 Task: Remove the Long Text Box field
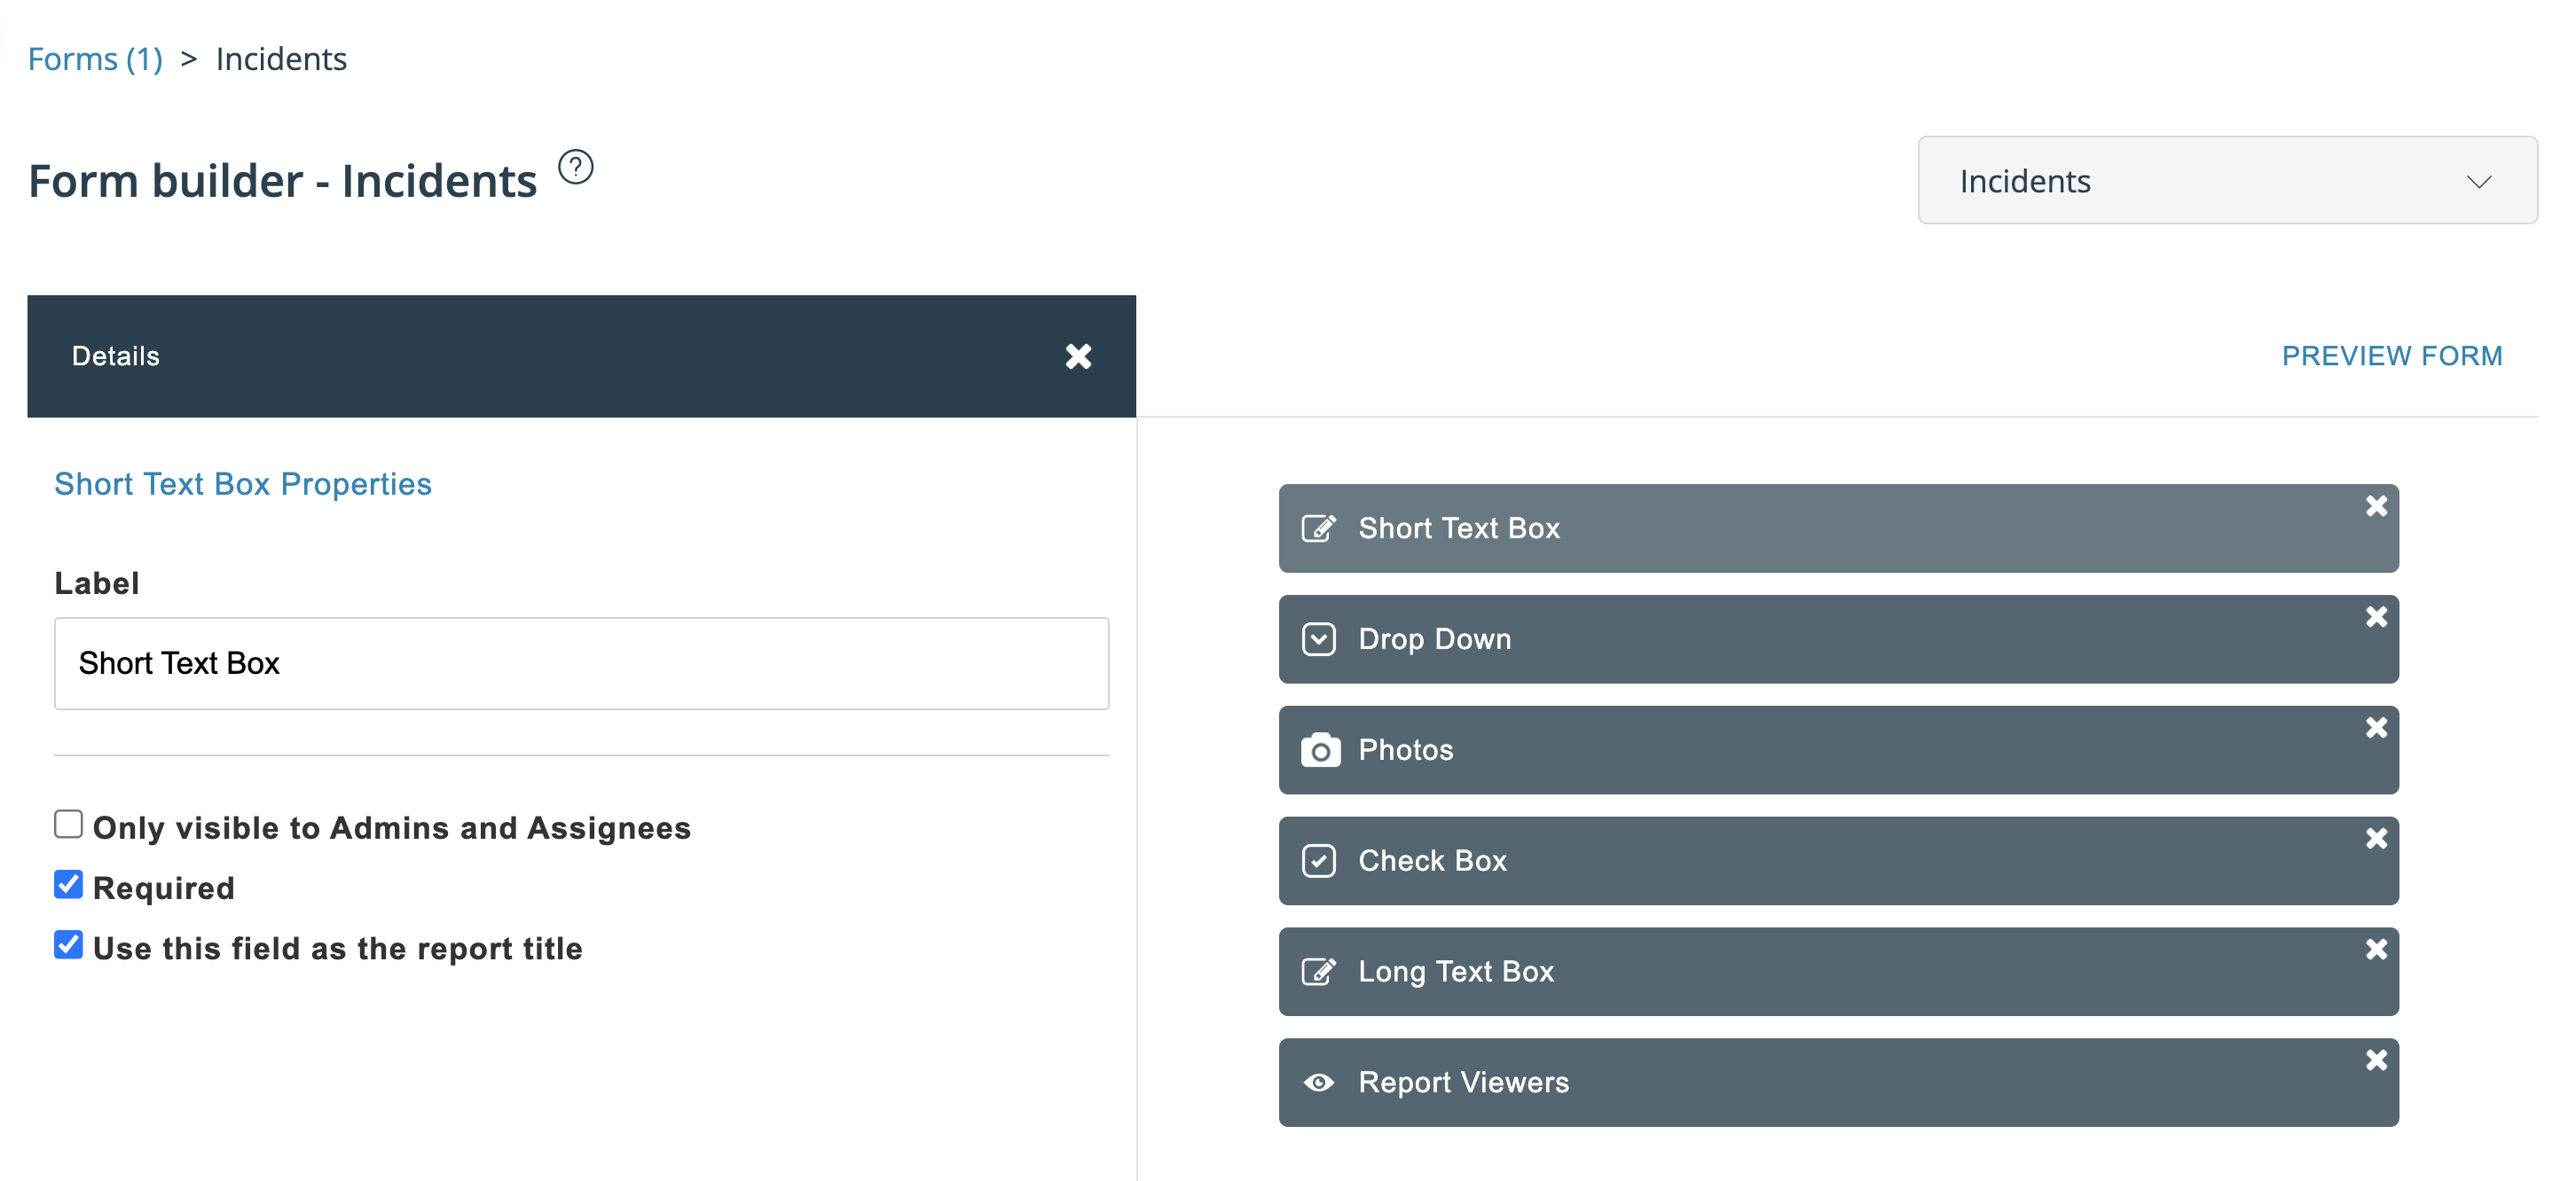[2376, 950]
